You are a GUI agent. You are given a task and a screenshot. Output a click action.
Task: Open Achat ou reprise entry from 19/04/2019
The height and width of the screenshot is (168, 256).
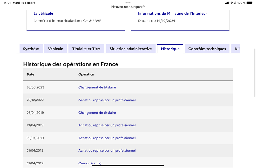click(107, 125)
